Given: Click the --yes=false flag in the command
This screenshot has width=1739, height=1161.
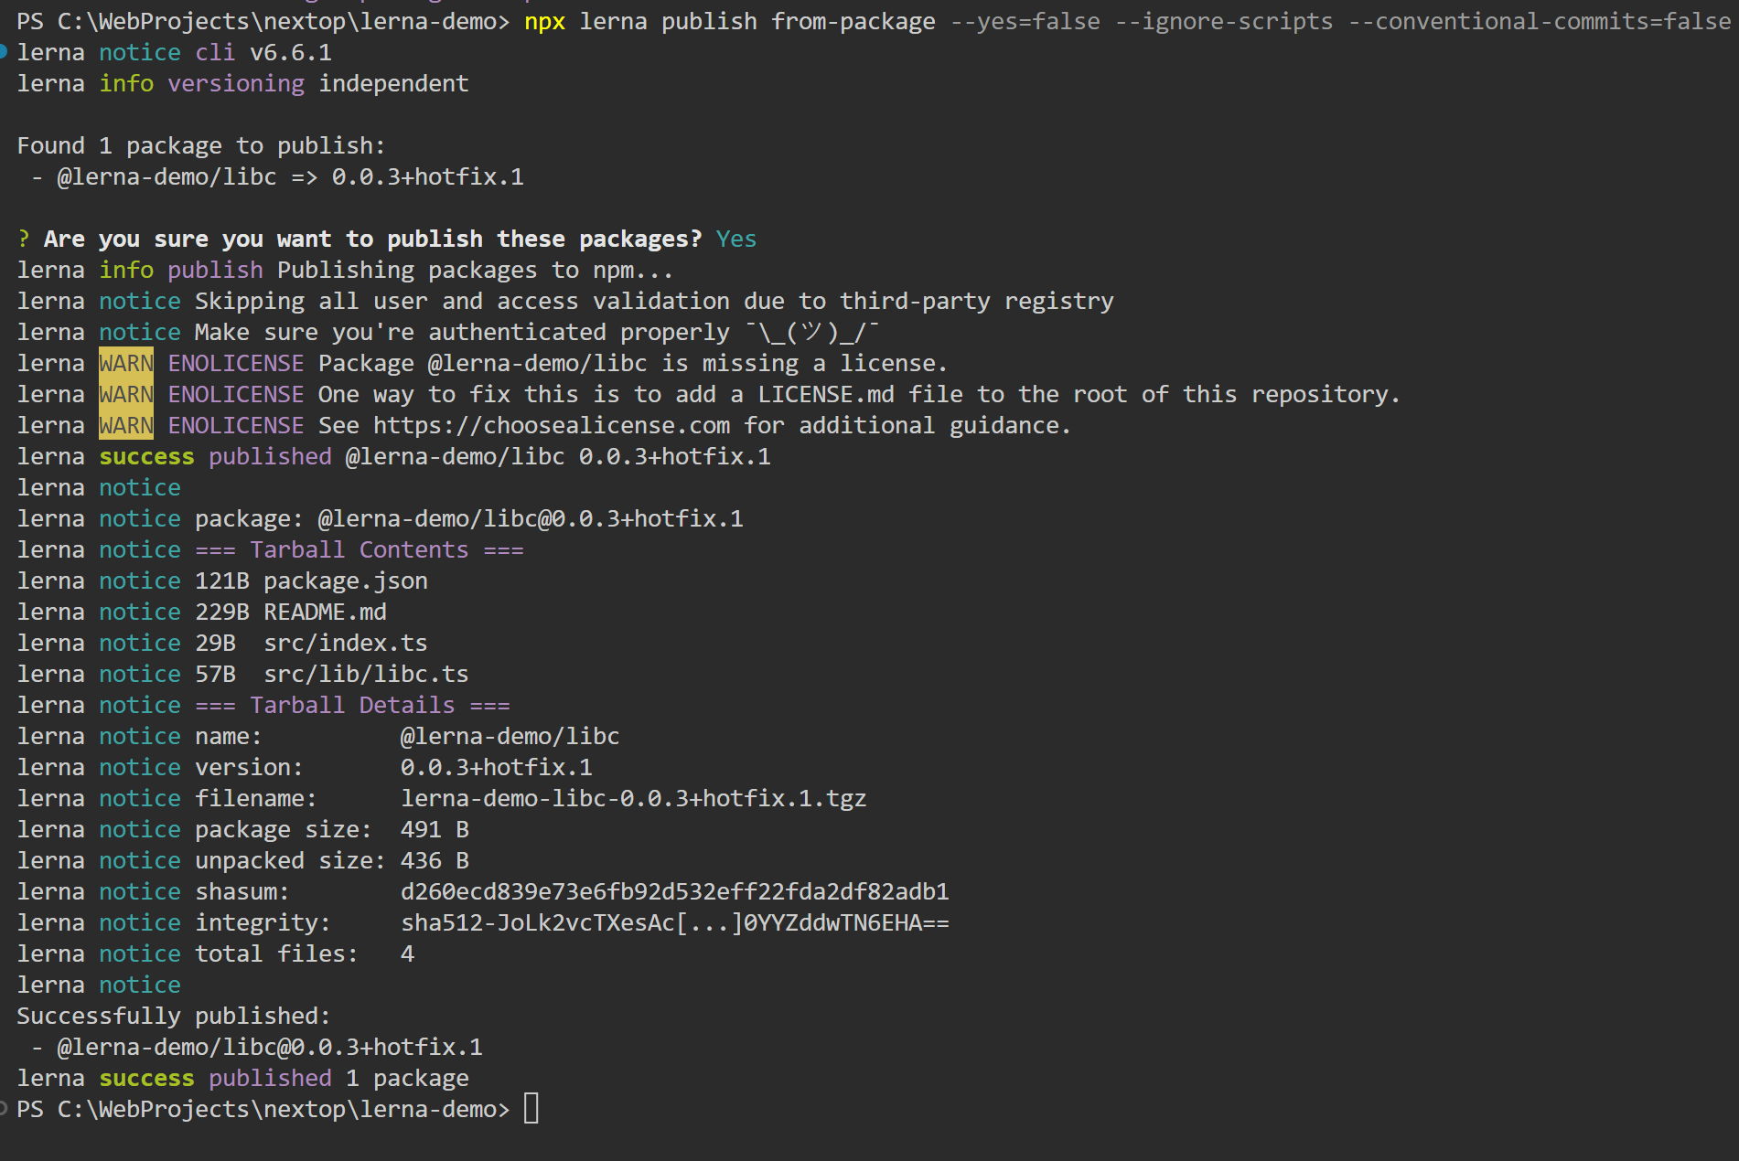Looking at the screenshot, I should [x=1022, y=20].
